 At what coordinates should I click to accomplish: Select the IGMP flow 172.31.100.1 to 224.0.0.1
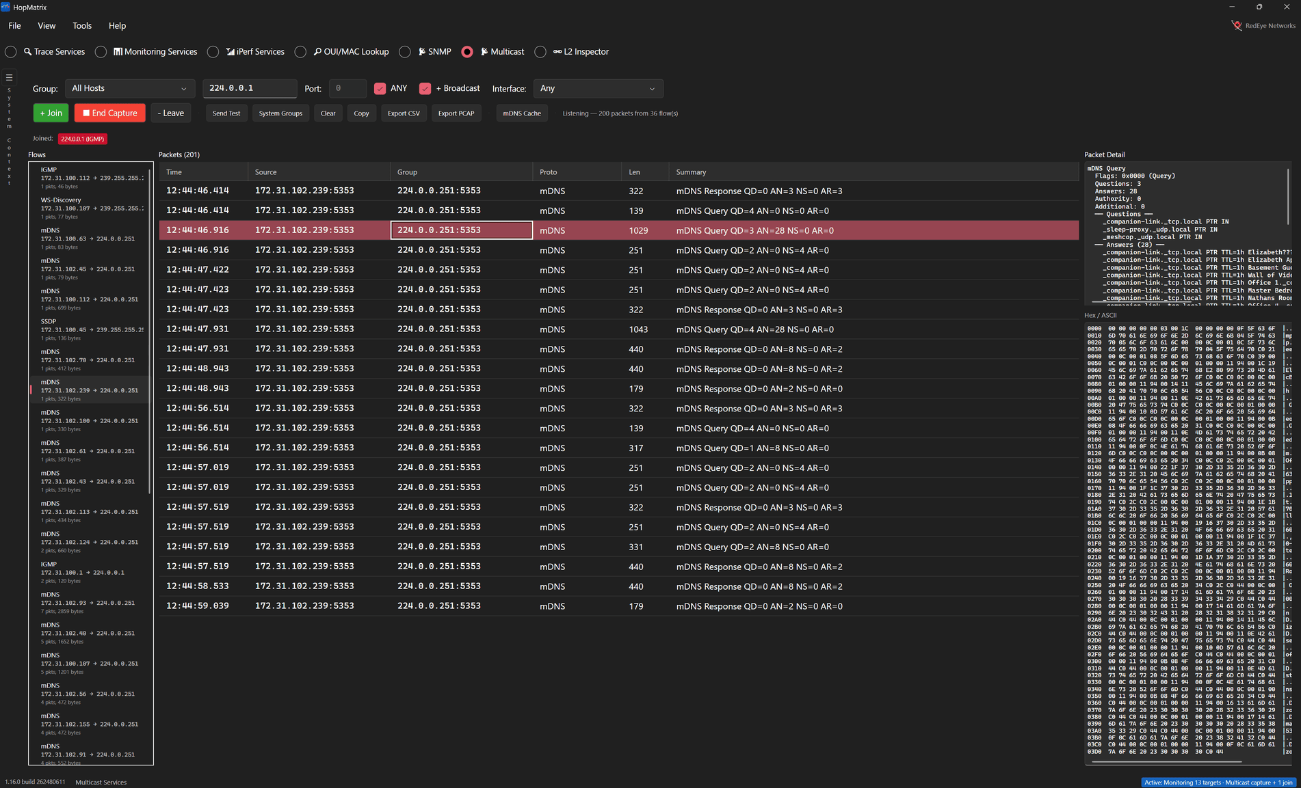[x=89, y=572]
